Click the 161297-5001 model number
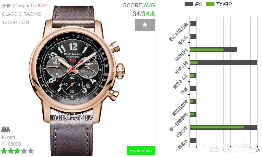Viewport: 262px width, 157px height. point(16,22)
